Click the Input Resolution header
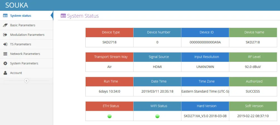 (205, 57)
